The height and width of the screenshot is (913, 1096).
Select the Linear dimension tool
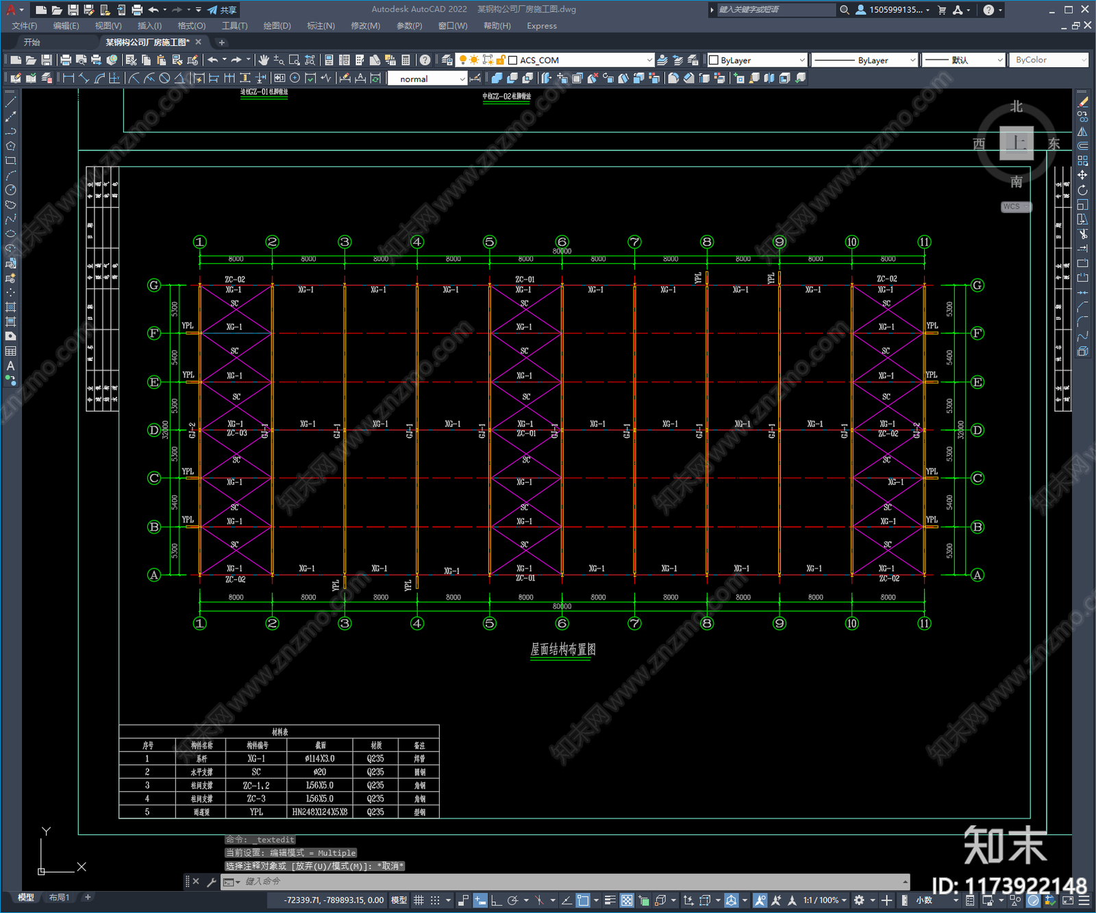pos(68,78)
